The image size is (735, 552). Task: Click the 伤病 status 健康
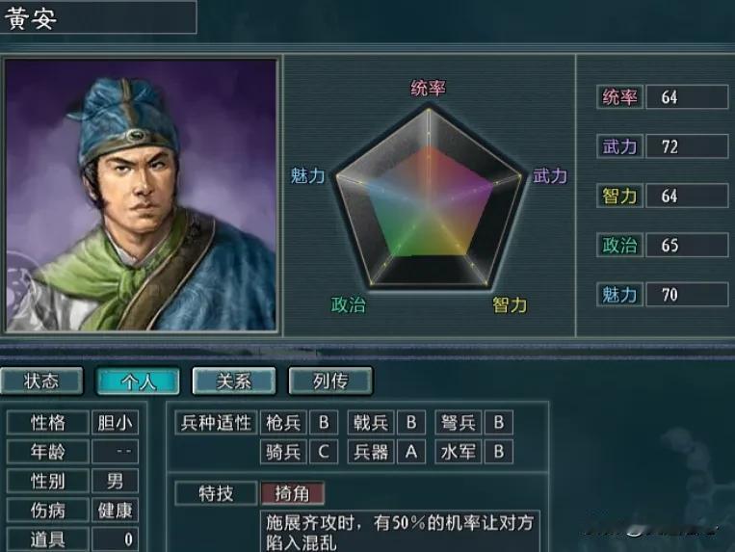pyautogui.click(x=115, y=510)
